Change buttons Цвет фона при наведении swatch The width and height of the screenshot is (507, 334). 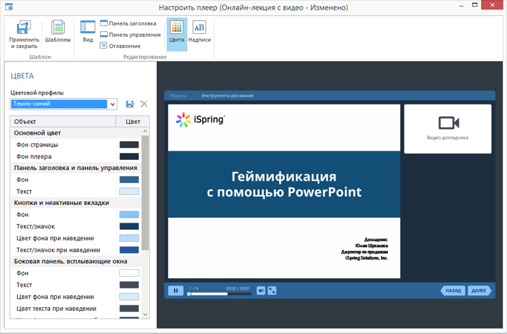[129, 238]
